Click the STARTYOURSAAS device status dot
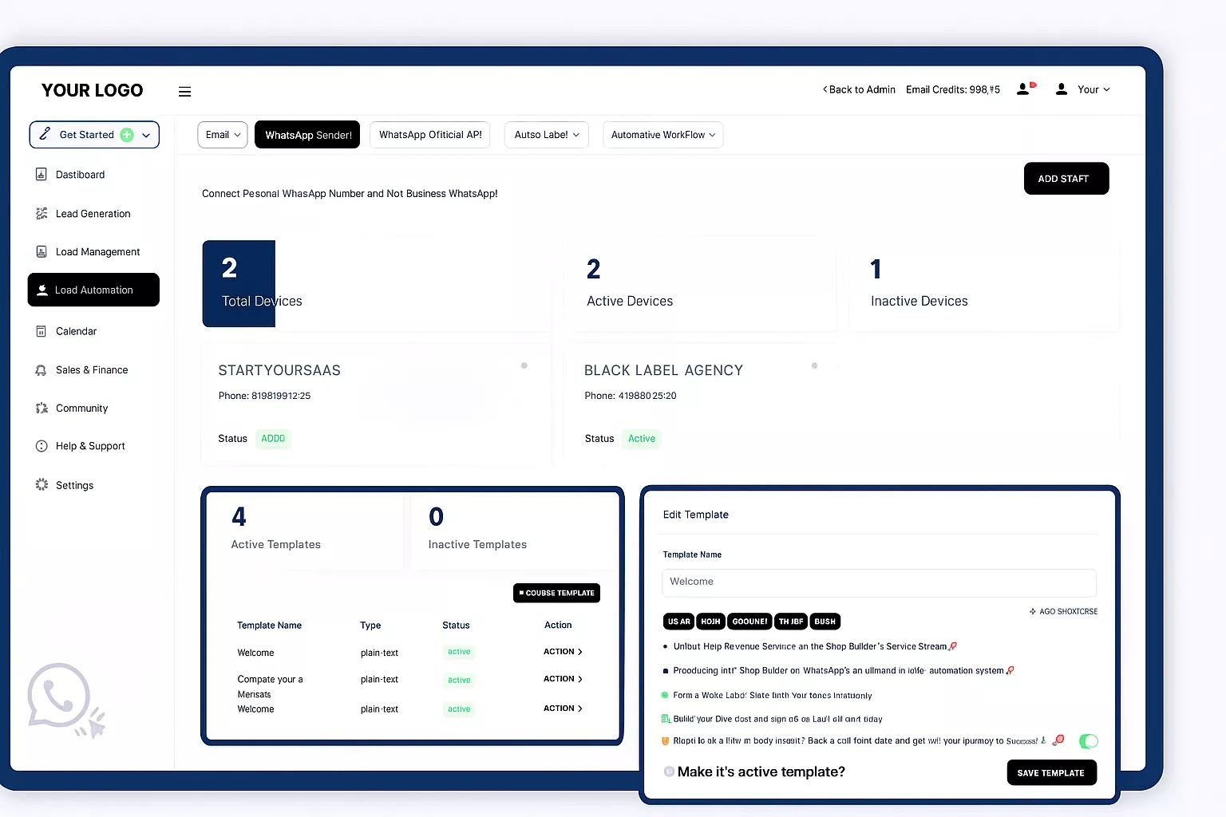The height and width of the screenshot is (817, 1226). point(524,365)
